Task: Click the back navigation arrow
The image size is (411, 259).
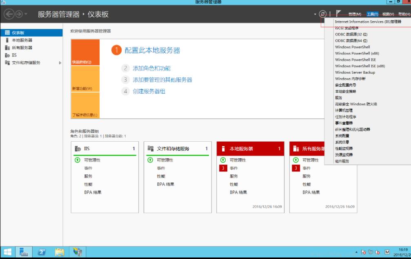Action: tap(9, 14)
